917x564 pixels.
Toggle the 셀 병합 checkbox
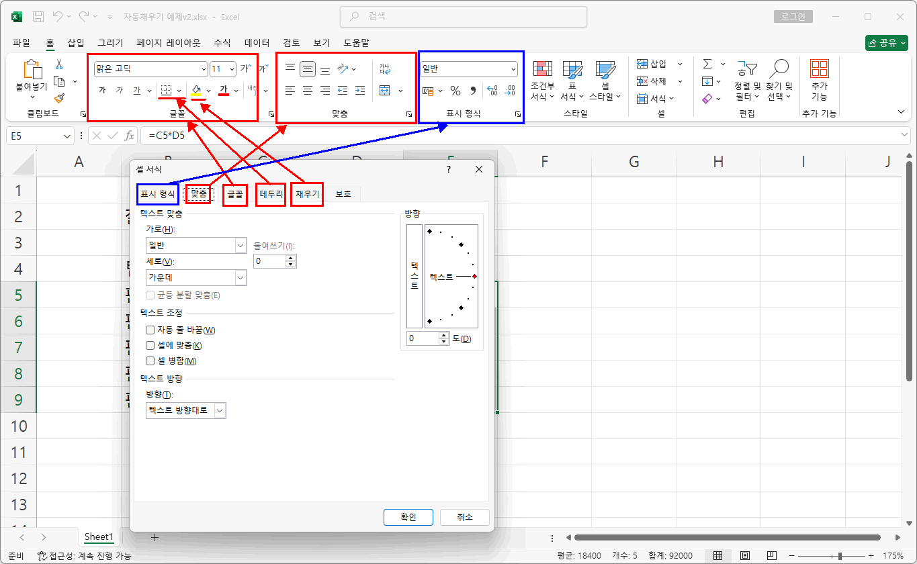pyautogui.click(x=150, y=361)
